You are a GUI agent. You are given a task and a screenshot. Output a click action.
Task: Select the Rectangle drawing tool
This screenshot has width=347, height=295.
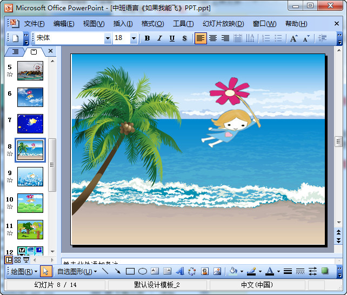point(130,271)
